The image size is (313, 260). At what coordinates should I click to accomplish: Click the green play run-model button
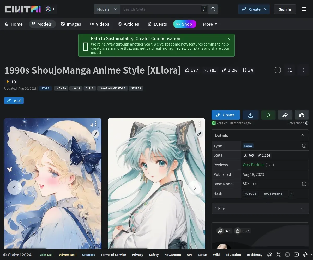[x=268, y=115]
